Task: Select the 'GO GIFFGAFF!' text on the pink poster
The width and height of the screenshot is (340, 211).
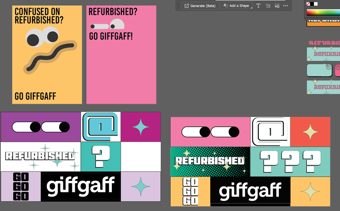Action: click(x=111, y=36)
